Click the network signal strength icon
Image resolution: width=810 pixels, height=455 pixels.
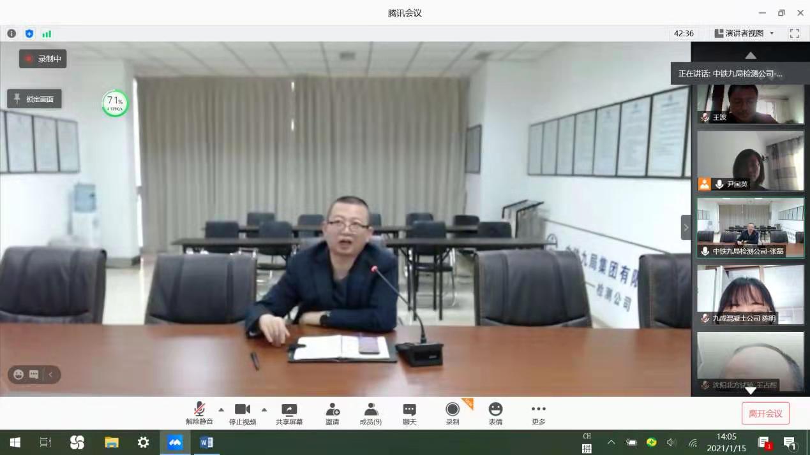tap(47, 34)
